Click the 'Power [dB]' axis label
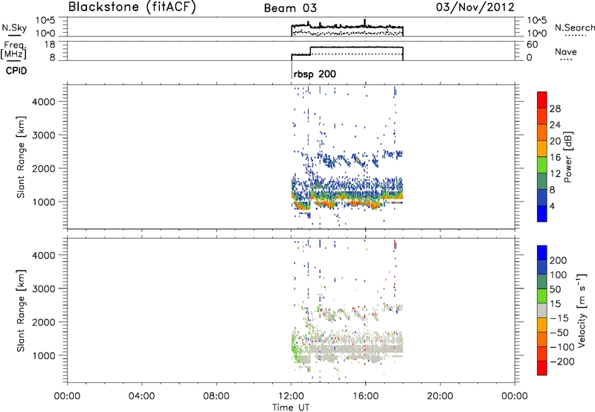This screenshot has height=412, width=595. coord(568,157)
